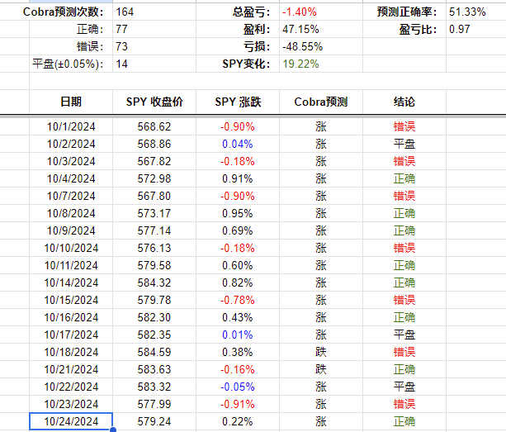The image size is (506, 432).
Task: Select the 0.69% change cell
Action: [x=238, y=230]
